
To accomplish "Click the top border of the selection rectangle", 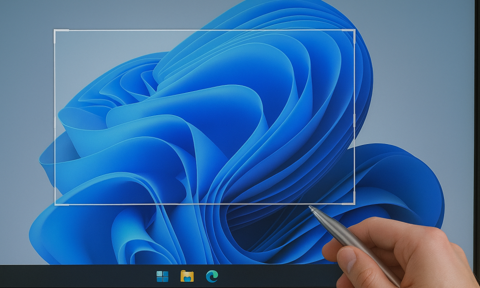I will point(204,30).
